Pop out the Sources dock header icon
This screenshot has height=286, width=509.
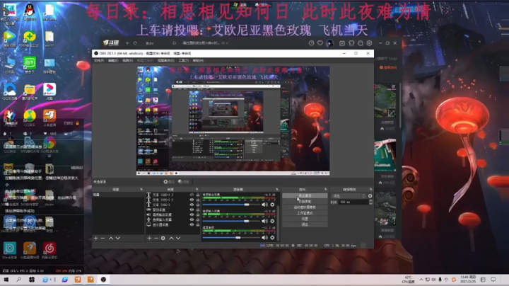click(197, 189)
